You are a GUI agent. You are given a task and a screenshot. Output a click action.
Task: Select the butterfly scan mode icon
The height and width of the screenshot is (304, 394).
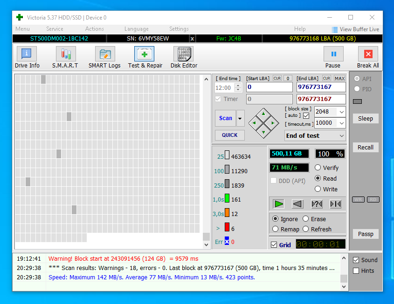point(335,204)
